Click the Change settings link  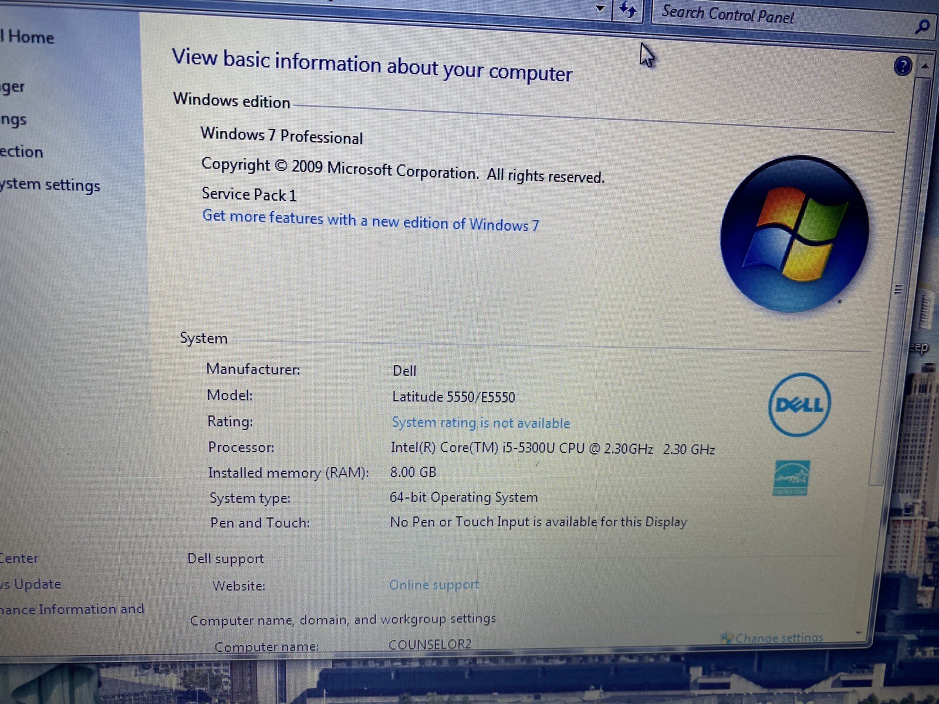tap(779, 638)
